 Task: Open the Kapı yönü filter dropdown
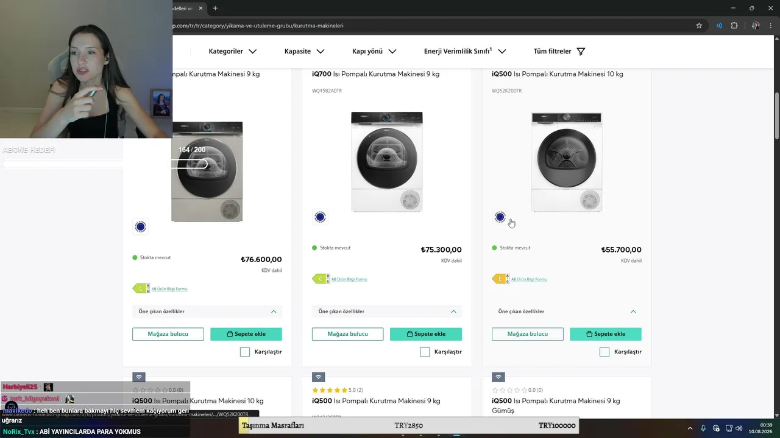(374, 51)
